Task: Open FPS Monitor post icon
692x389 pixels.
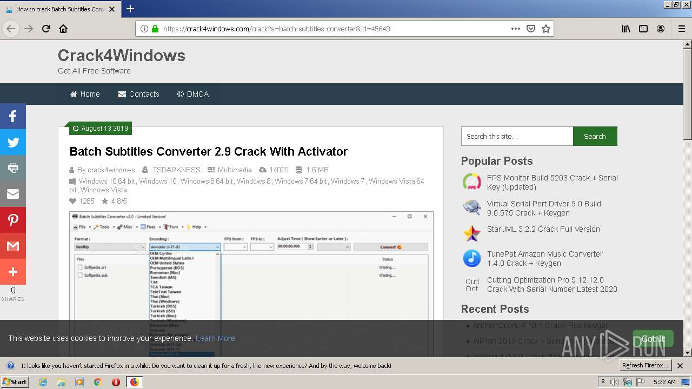Action: [472, 182]
